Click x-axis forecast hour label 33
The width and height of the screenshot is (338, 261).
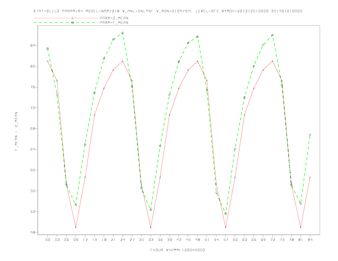[151, 240]
